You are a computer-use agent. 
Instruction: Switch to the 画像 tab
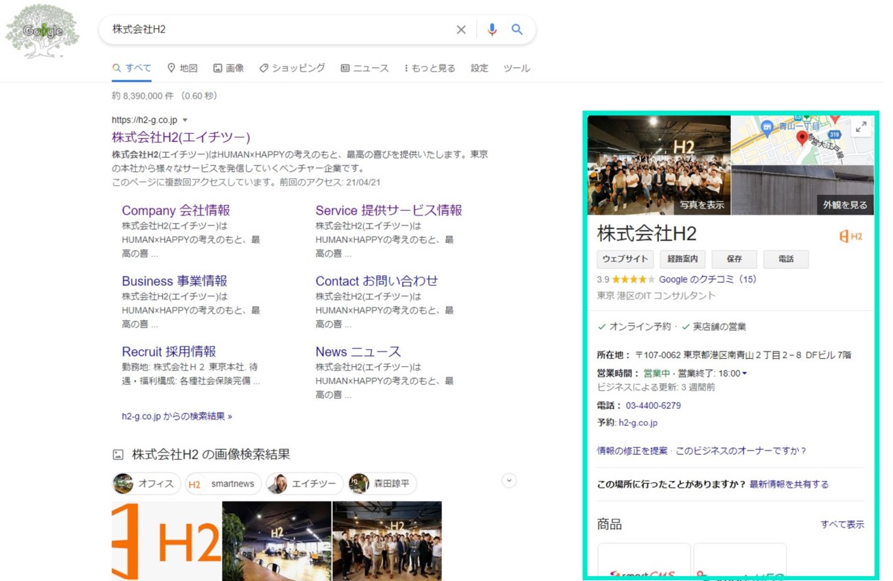pyautogui.click(x=229, y=68)
